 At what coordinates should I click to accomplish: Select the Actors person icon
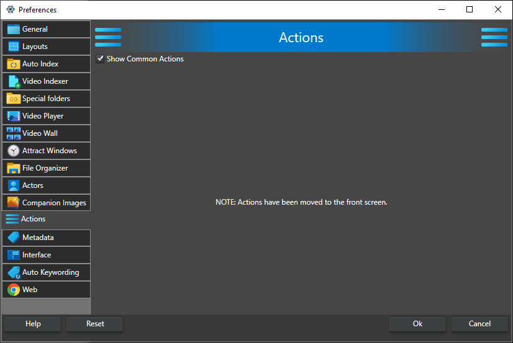[x=13, y=185]
